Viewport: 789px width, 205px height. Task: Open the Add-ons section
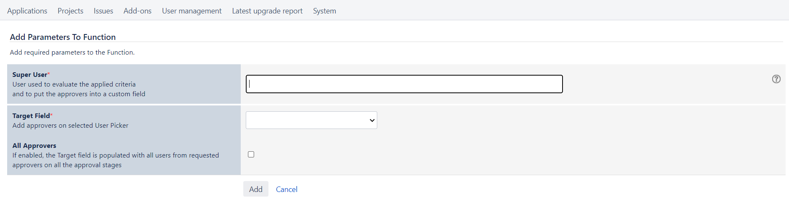click(137, 11)
